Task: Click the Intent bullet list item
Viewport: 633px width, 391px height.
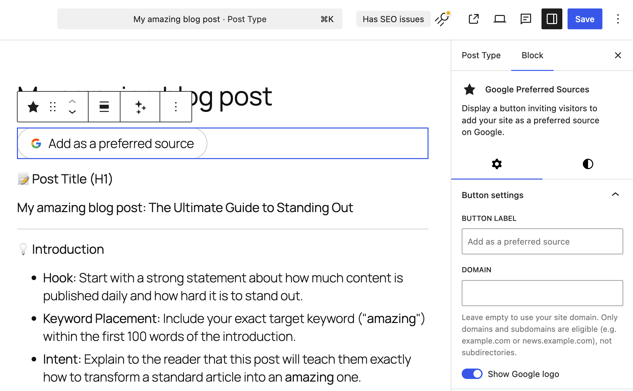Action: [x=227, y=368]
